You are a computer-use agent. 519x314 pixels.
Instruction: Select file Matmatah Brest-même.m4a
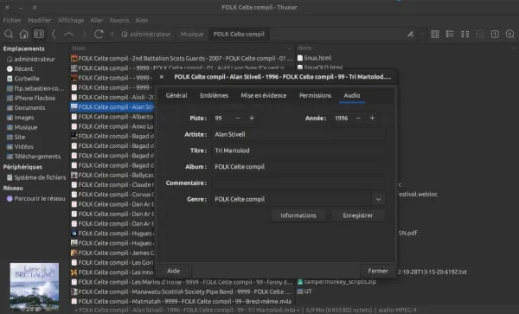click(181, 301)
